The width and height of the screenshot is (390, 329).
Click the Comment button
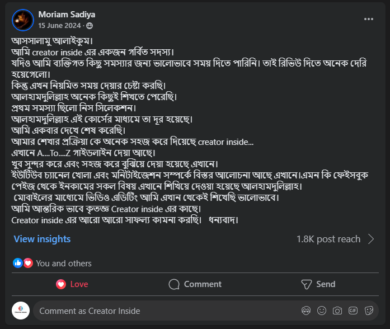pos(195,284)
